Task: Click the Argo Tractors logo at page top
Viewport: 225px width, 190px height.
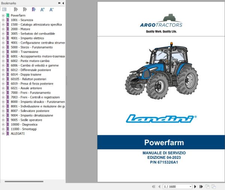Action: pos(161,24)
